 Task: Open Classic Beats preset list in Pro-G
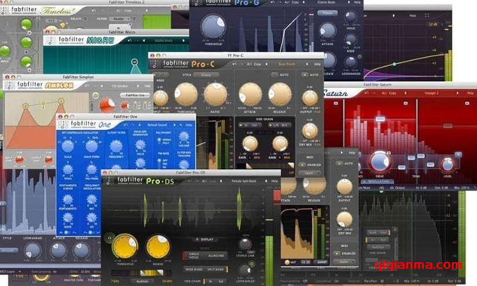[x=326, y=2]
